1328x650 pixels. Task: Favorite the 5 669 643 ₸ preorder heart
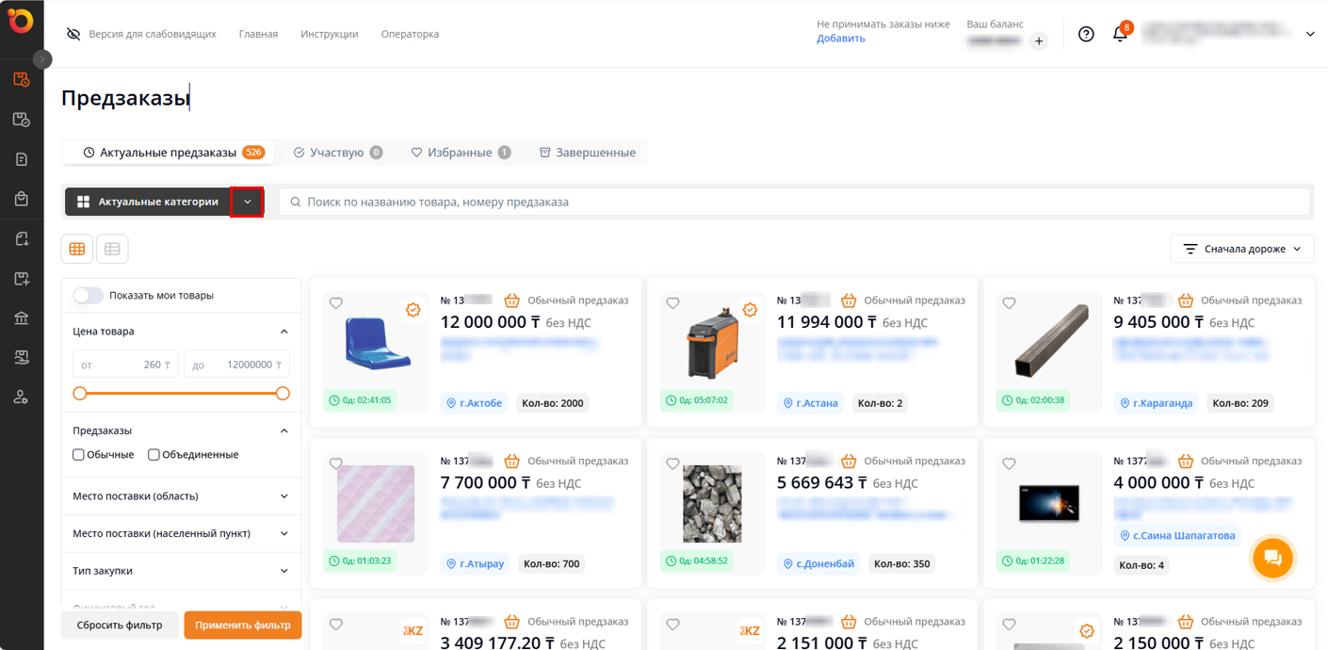coord(672,463)
